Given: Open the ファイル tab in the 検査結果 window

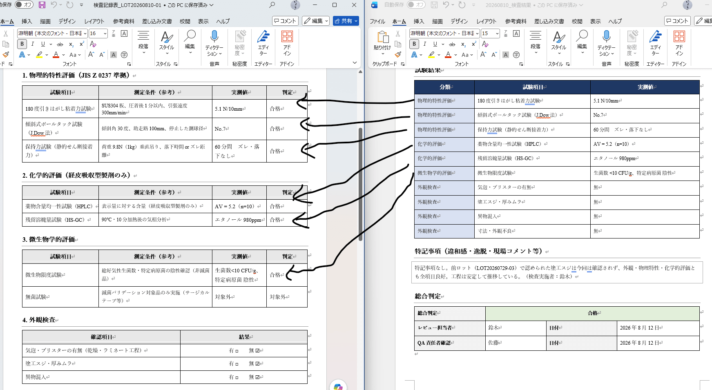Looking at the screenshot, I should tap(377, 21).
